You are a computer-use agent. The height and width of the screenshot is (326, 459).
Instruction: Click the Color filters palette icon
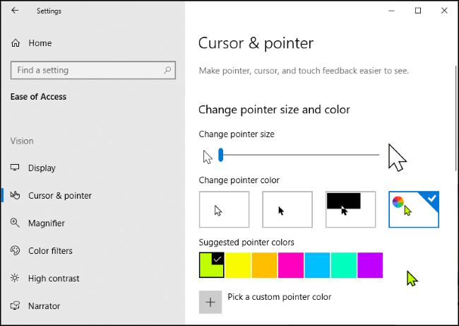16,250
